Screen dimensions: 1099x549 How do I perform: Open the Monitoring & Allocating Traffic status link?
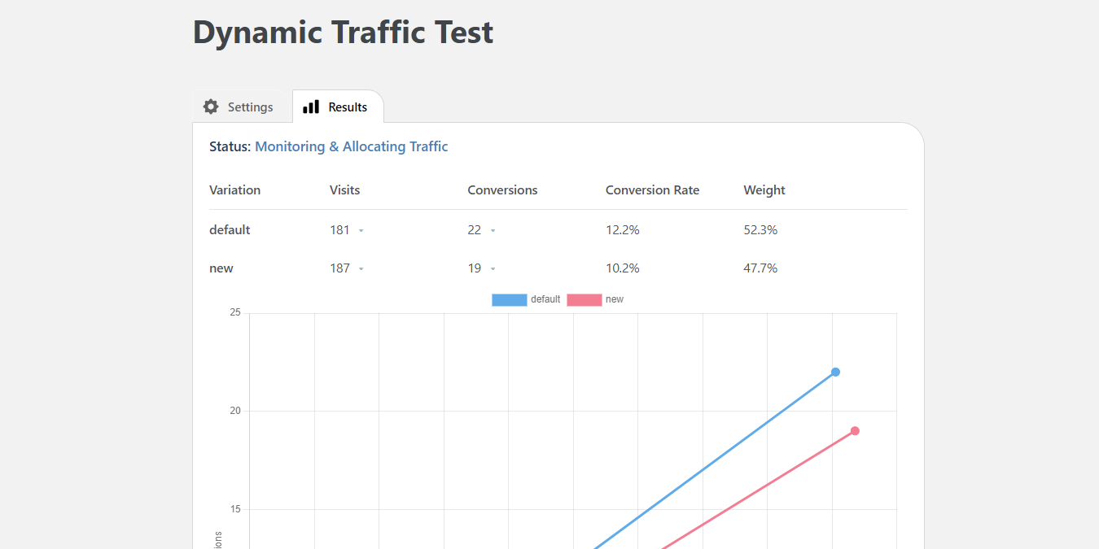click(352, 146)
